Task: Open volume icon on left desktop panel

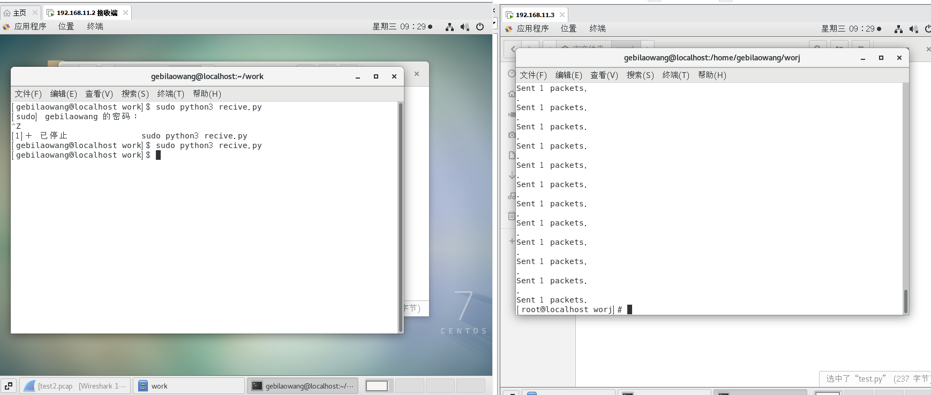Action: (464, 27)
